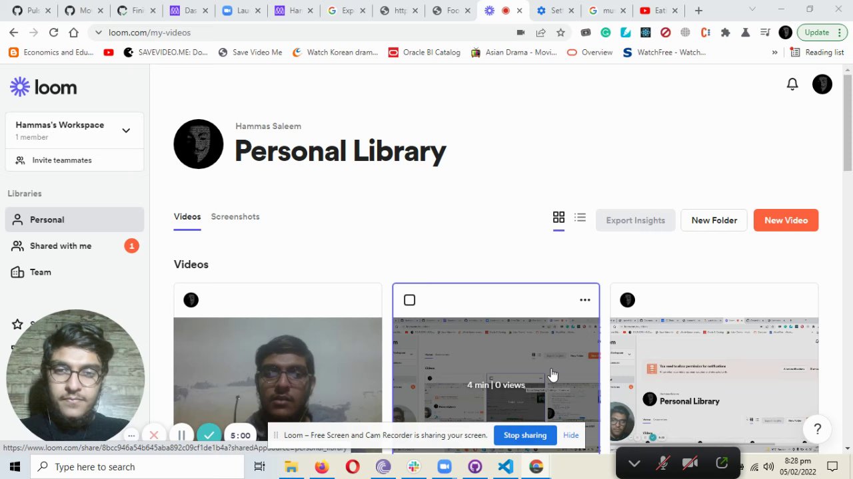
Task: Click the Loom logo in sidebar
Action: click(x=43, y=87)
